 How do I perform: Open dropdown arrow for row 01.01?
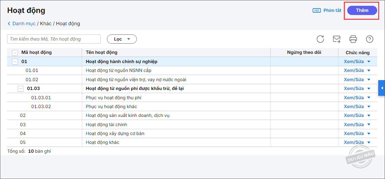click(369, 71)
